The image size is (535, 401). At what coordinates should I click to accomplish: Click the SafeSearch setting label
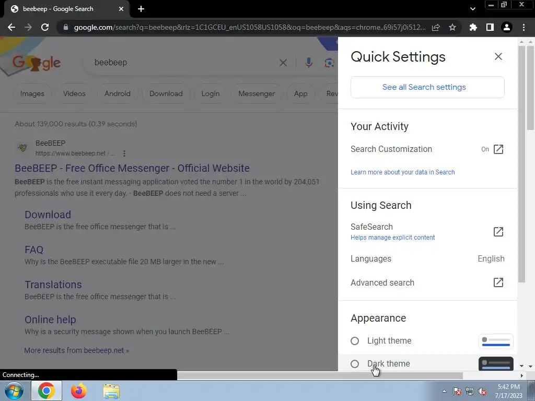tap(371, 227)
